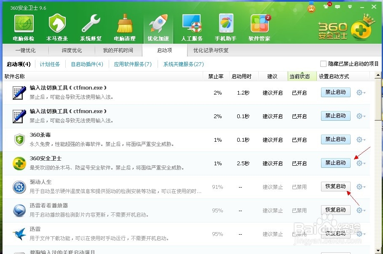Sort by 软件名称 column header

[102, 76]
